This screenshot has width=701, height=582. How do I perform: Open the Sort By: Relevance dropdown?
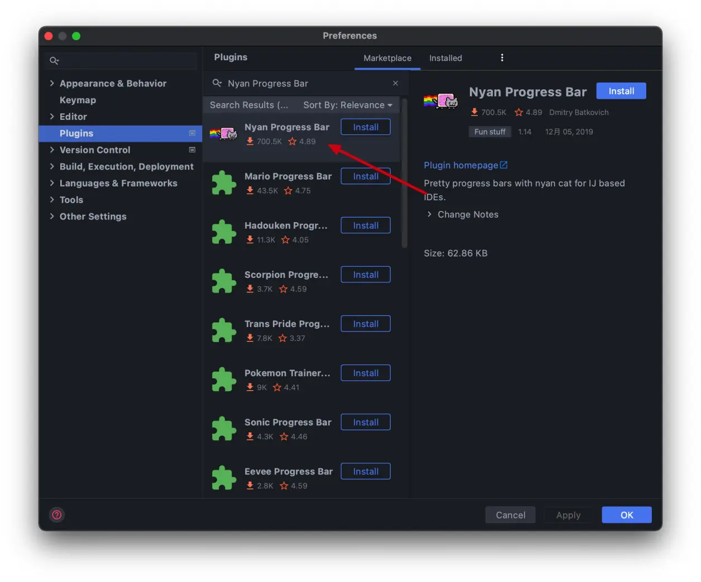point(348,105)
